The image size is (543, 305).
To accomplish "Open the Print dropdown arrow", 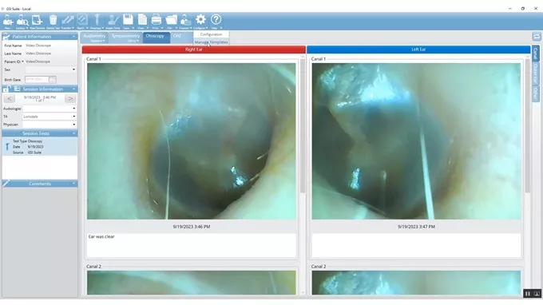I will point(162,28).
